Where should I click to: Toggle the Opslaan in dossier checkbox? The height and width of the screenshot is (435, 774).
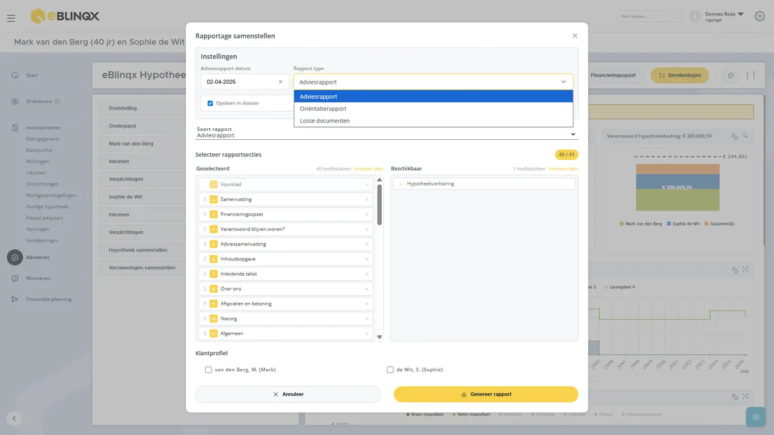pyautogui.click(x=210, y=103)
